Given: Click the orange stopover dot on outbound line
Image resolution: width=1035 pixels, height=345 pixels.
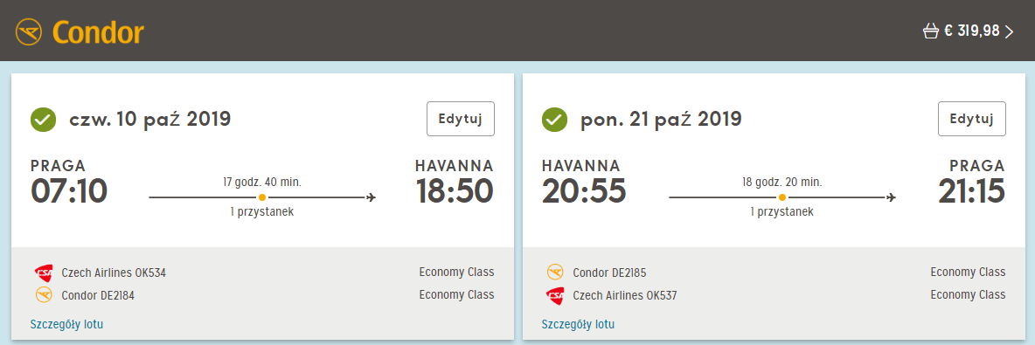Looking at the screenshot, I should pos(262,197).
